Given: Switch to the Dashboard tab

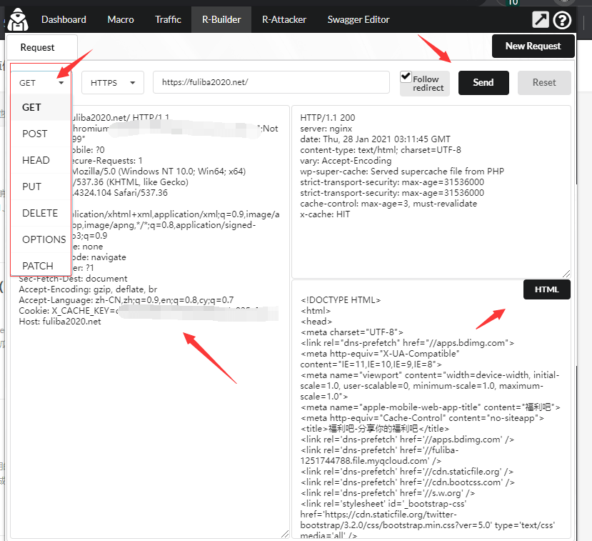Looking at the screenshot, I should click(x=64, y=19).
